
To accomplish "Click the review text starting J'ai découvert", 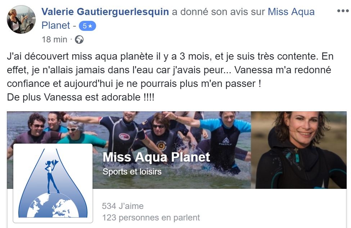I will tap(170, 70).
